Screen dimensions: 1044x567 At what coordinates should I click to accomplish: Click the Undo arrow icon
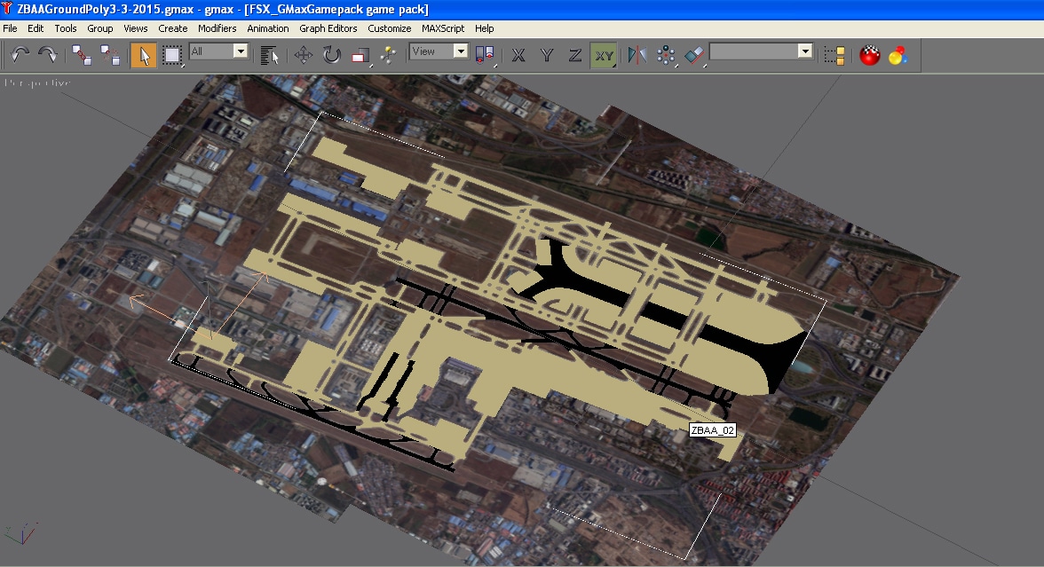(20, 55)
